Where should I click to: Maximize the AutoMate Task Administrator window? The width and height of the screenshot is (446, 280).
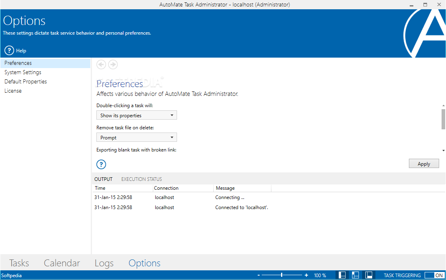(x=425, y=4)
